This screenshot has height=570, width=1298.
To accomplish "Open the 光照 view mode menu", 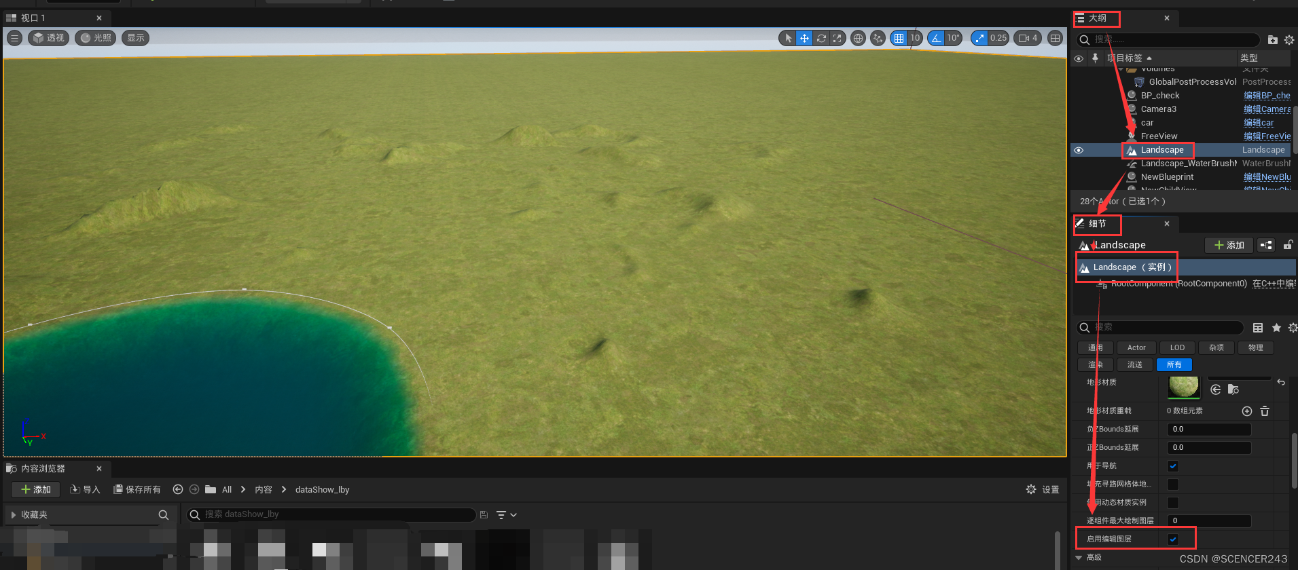I will (x=96, y=38).
